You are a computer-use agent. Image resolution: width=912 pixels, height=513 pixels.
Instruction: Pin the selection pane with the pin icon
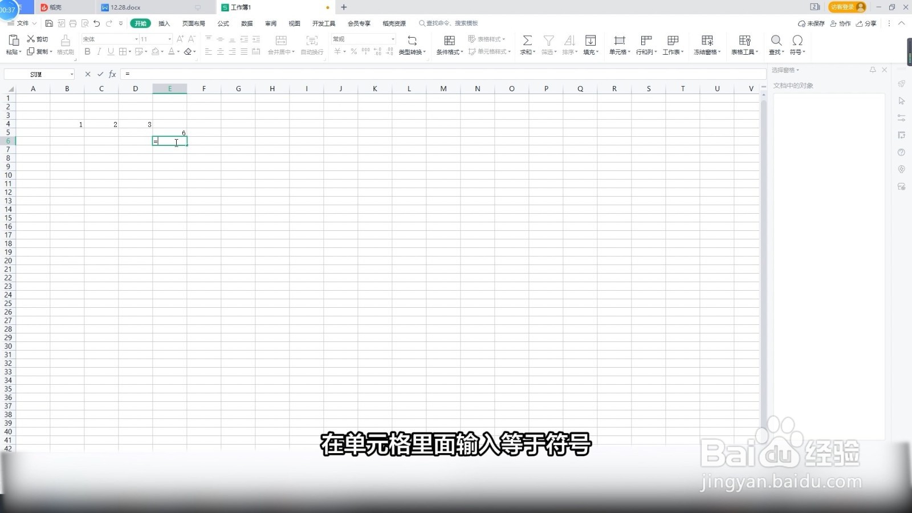click(873, 70)
